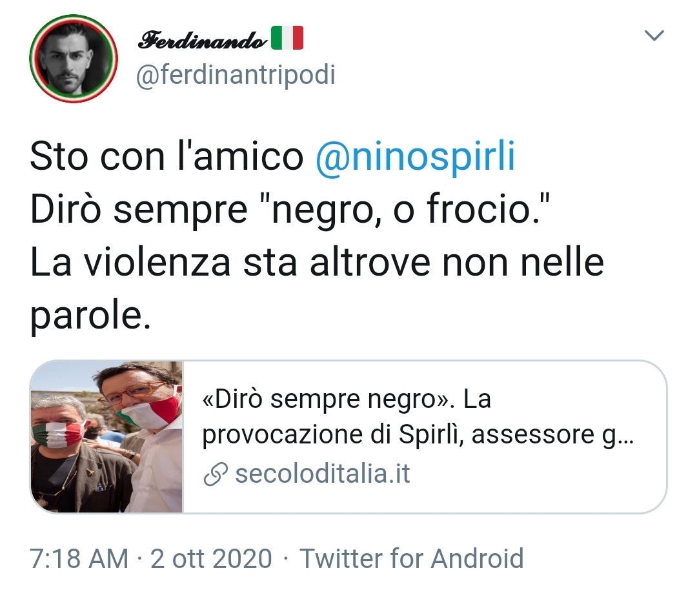Open the secoloditalia.it domain link
Image resolution: width=697 pixels, height=599 pixels.
[322, 474]
